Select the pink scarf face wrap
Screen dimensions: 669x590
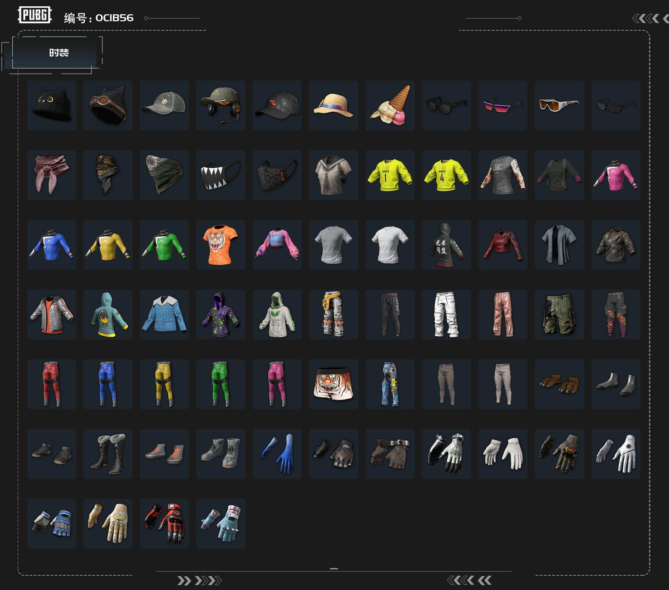click(x=52, y=175)
